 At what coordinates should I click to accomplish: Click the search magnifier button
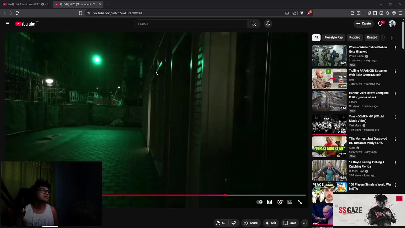coord(254,24)
